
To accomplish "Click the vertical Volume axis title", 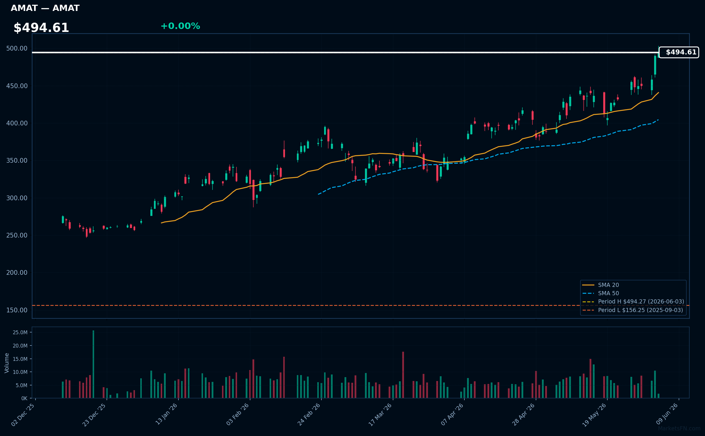I will point(7,363).
